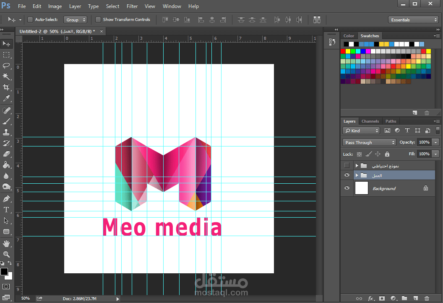
Task: Select the Eraser tool
Action: coord(6,154)
